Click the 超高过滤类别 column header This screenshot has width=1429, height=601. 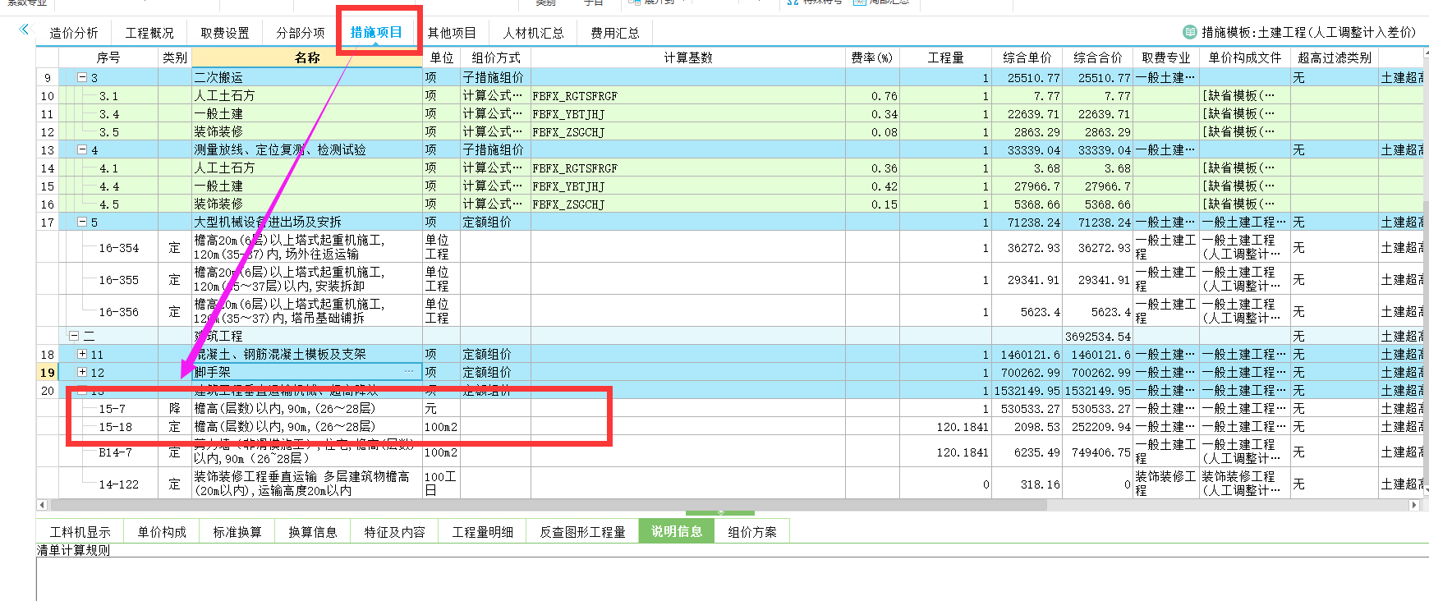tap(1335, 57)
